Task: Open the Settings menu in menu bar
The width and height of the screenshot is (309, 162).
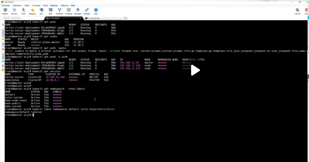Action: coord(54,6)
